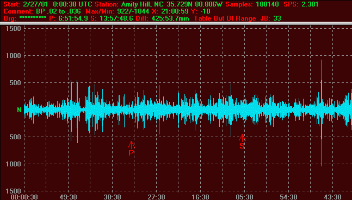Click the JB value 33
Viewport: 352px width, 200px height.
277,18
